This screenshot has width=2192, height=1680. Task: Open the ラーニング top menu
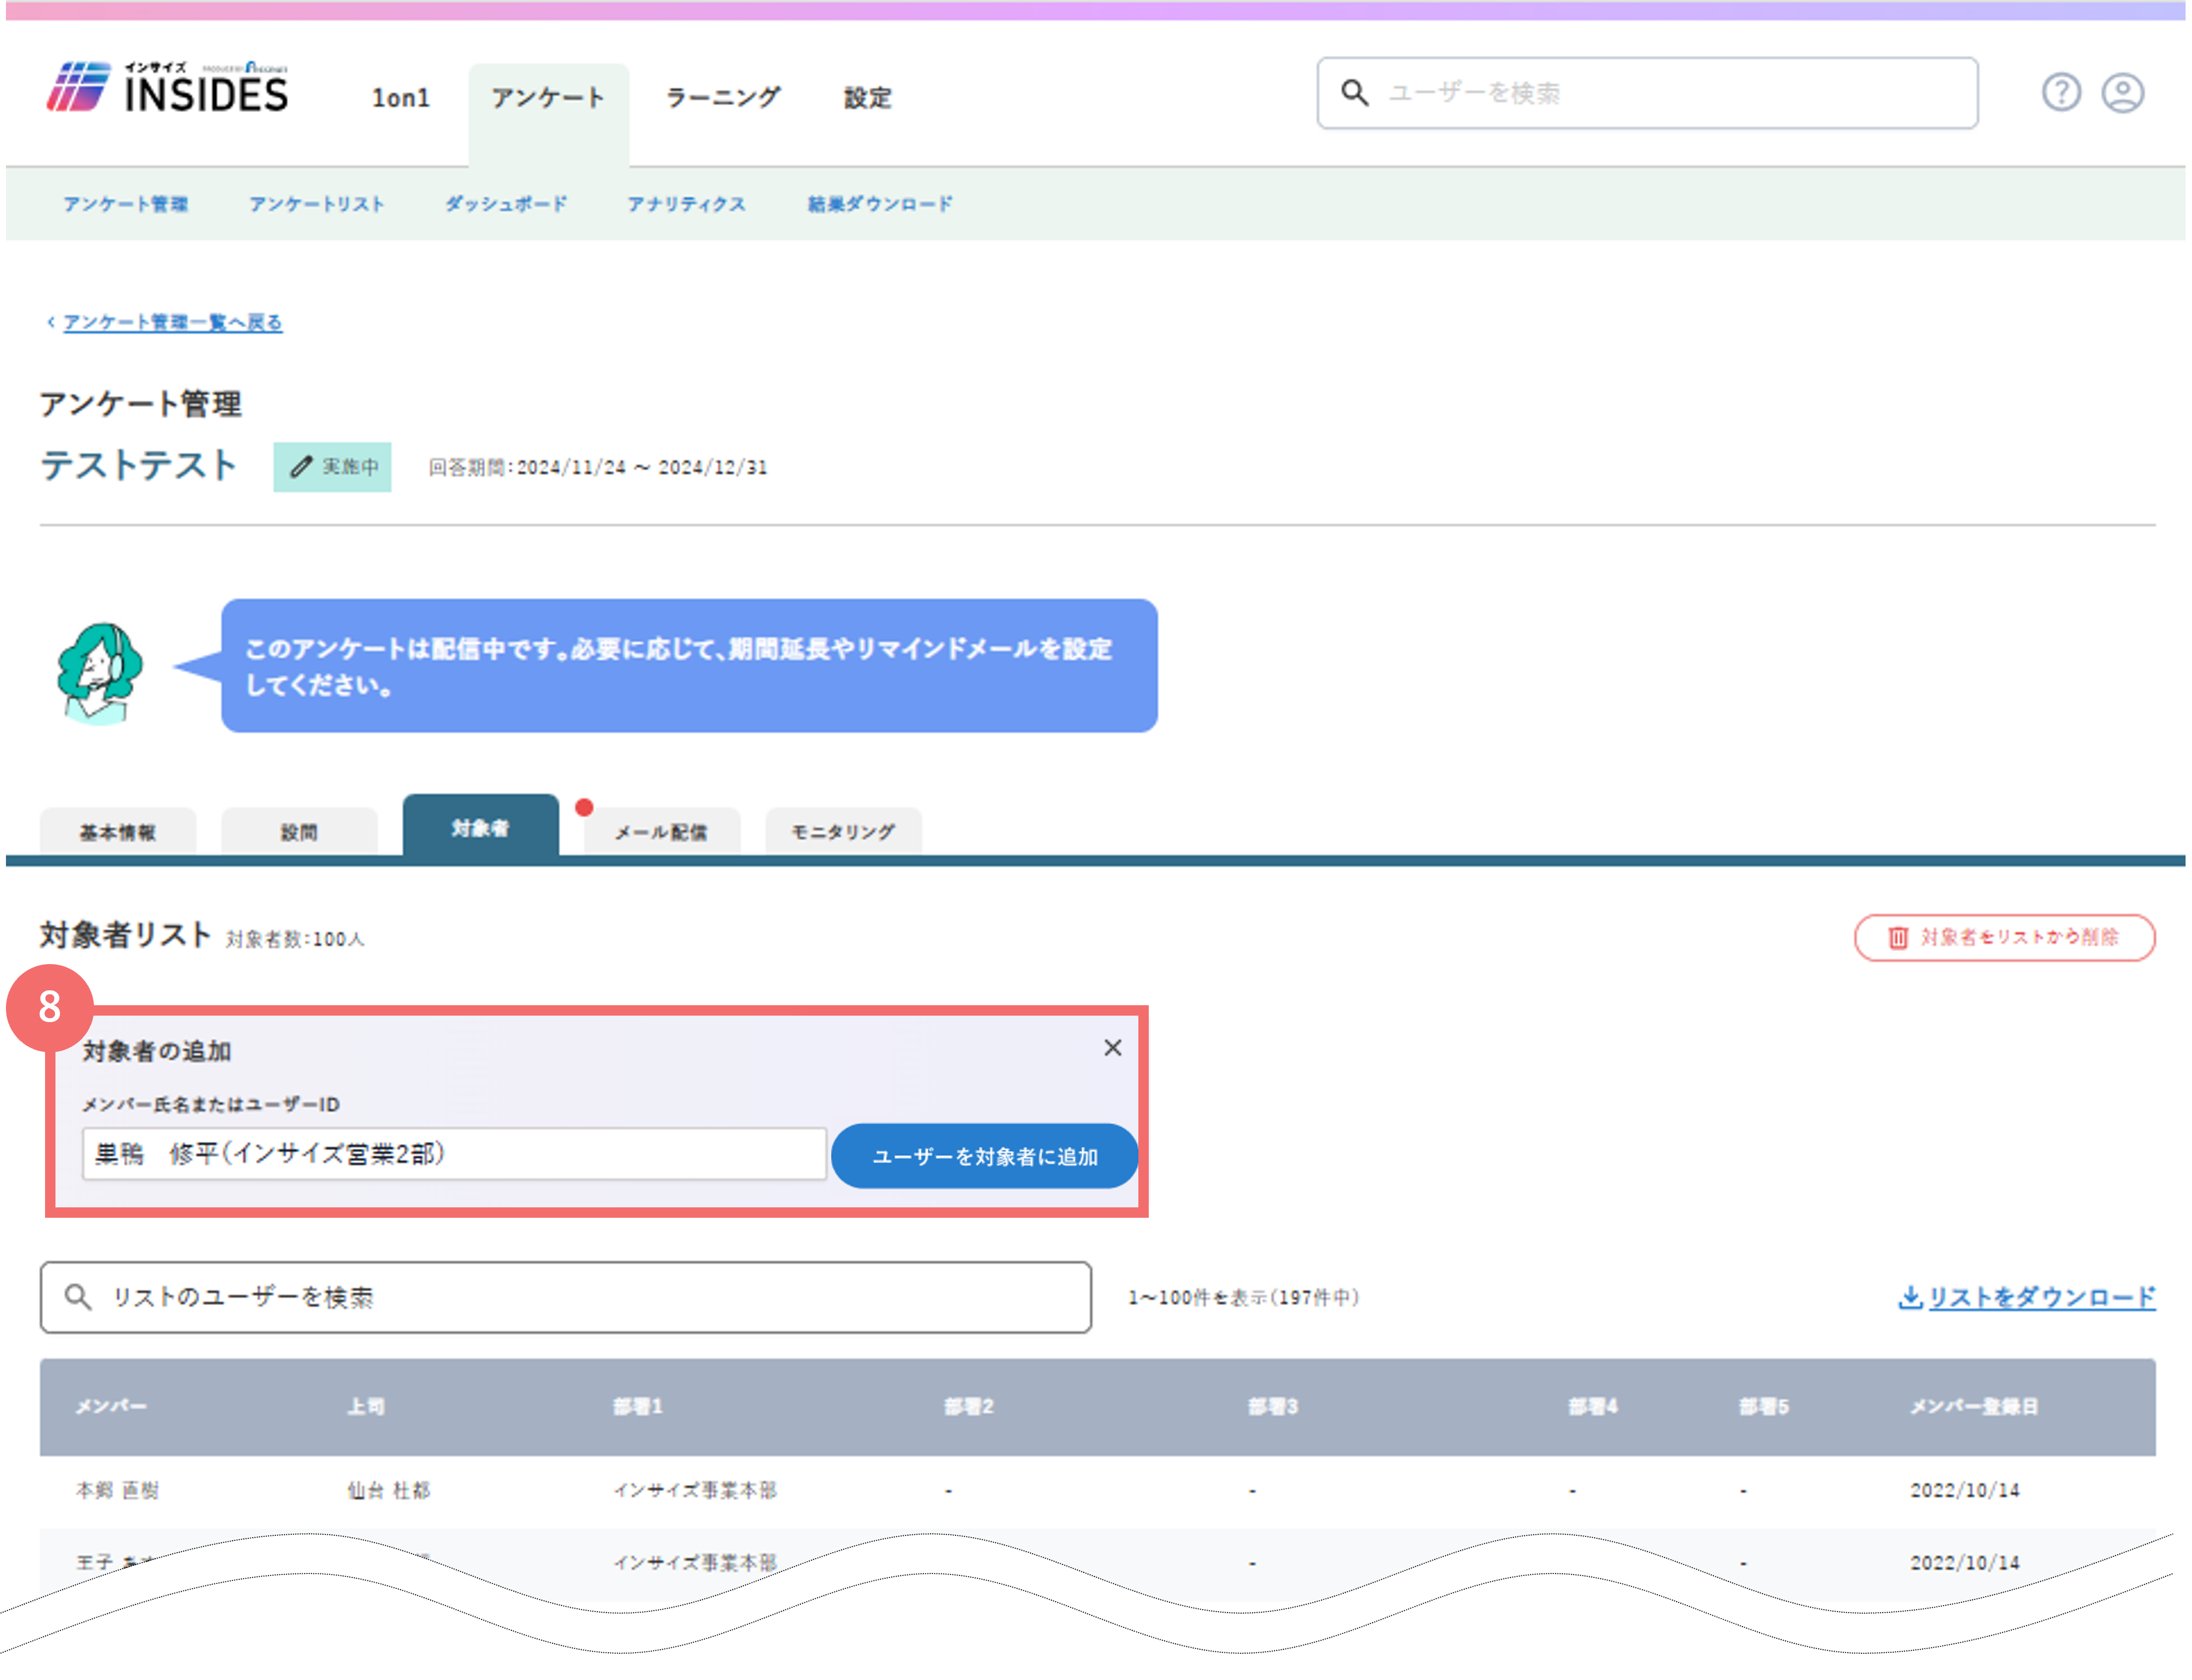pos(722,98)
